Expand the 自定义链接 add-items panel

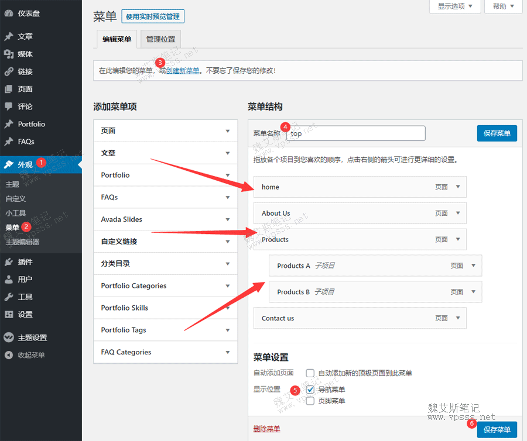[x=227, y=242]
